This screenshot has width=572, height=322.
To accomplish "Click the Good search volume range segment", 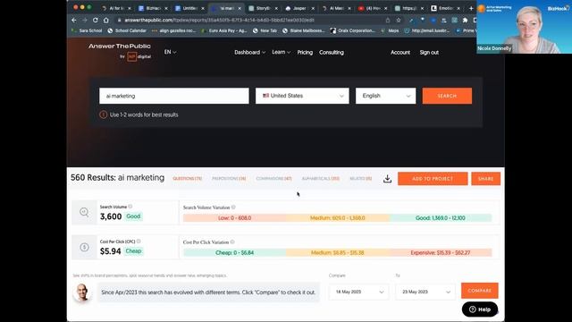I will (x=441, y=218).
